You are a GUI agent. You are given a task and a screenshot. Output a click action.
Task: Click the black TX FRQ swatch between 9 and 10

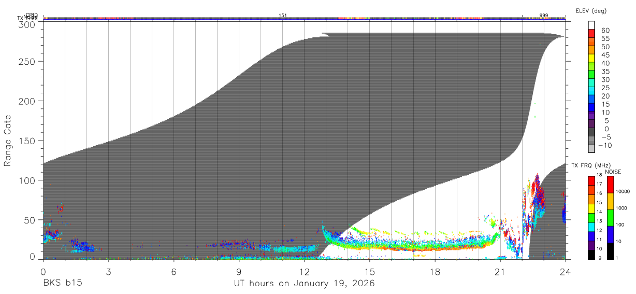click(591, 255)
